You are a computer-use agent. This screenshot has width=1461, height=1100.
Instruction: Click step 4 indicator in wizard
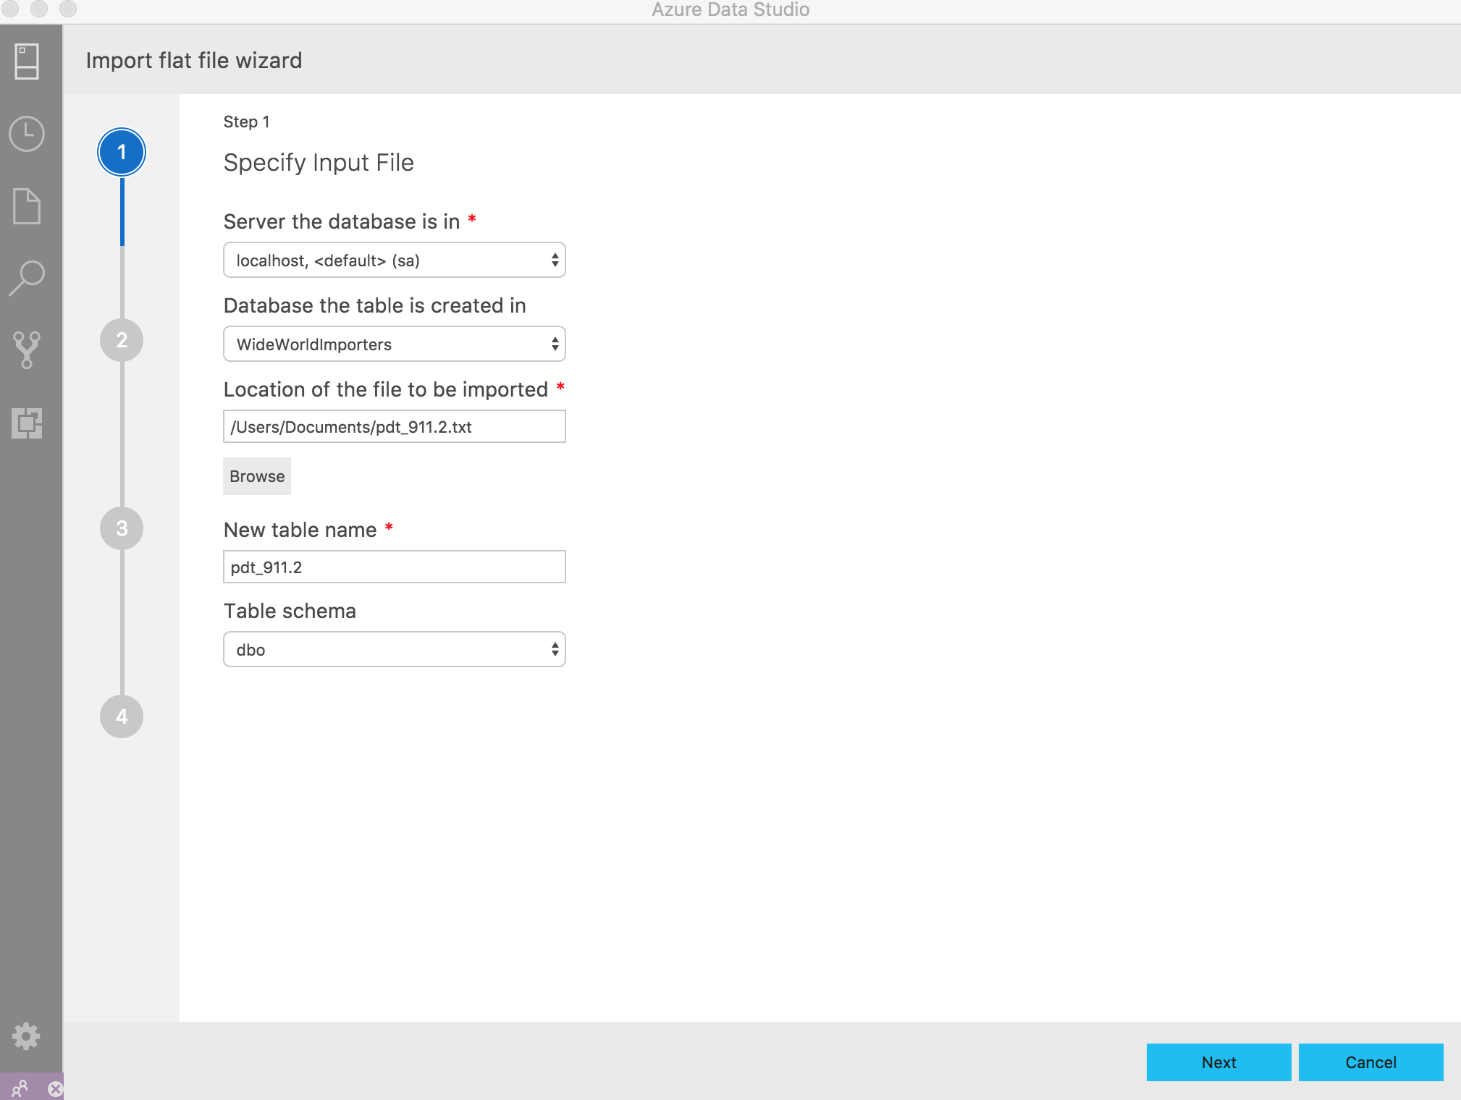[122, 716]
